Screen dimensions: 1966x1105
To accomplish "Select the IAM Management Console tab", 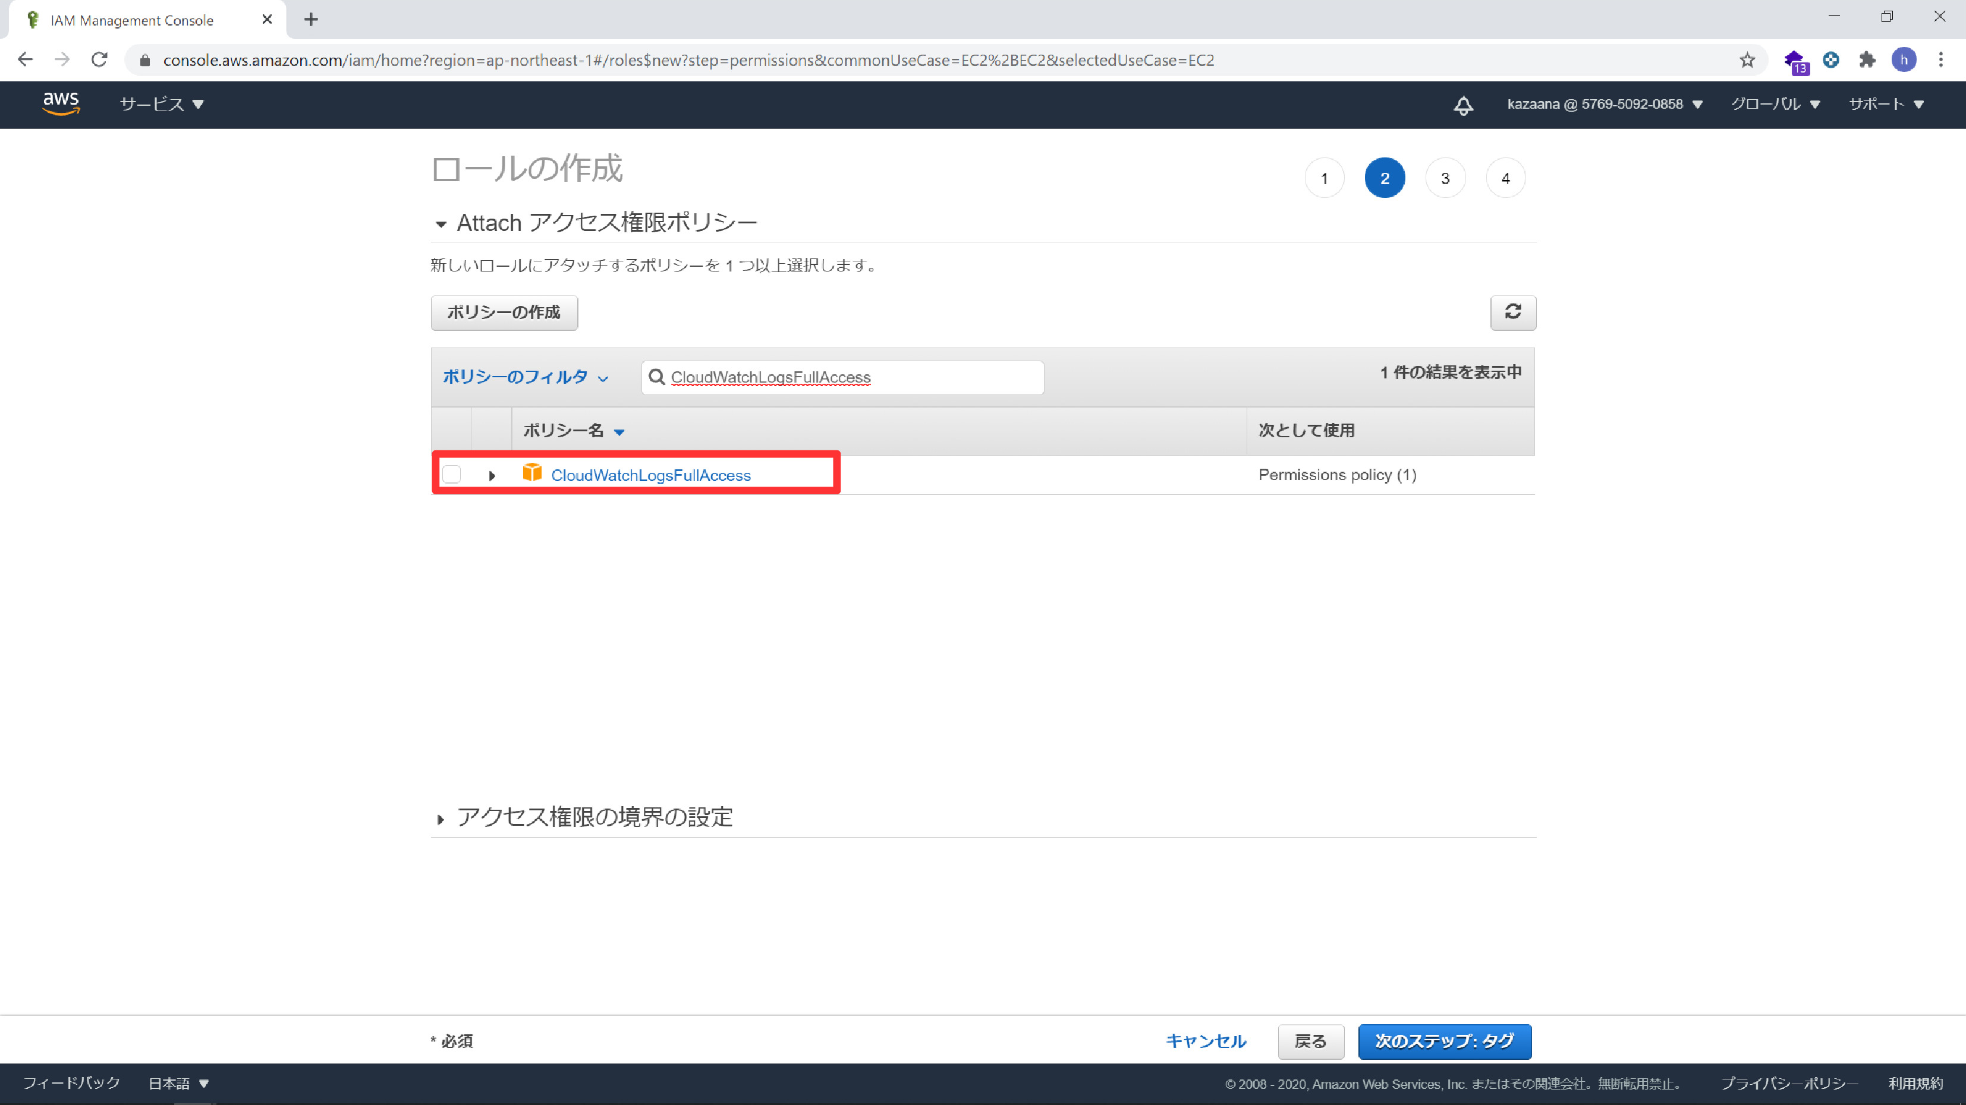I will (147, 20).
